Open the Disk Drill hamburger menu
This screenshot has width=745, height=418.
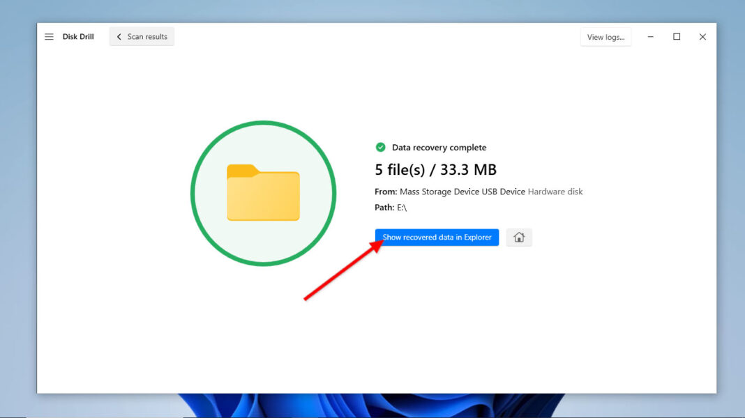[49, 36]
